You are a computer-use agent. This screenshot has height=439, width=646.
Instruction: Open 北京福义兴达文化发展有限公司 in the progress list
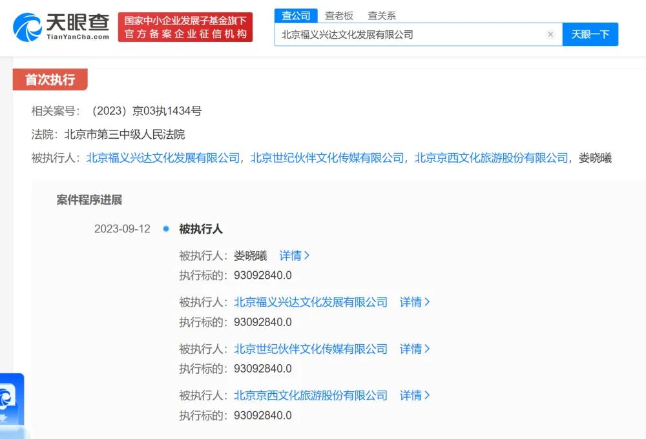(311, 302)
